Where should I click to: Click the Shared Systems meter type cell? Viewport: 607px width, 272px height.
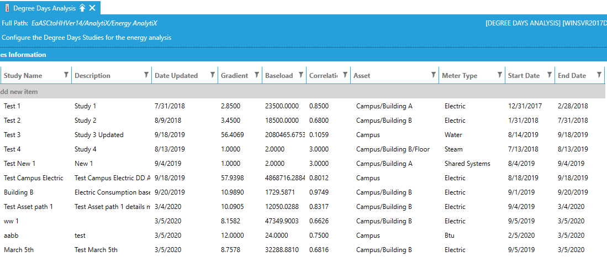coord(467,164)
